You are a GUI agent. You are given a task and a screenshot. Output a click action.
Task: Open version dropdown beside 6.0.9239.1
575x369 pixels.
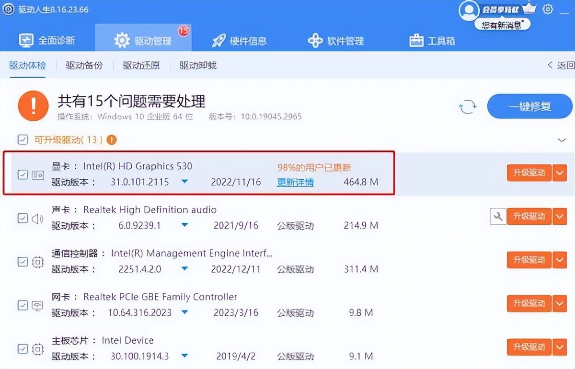184,225
